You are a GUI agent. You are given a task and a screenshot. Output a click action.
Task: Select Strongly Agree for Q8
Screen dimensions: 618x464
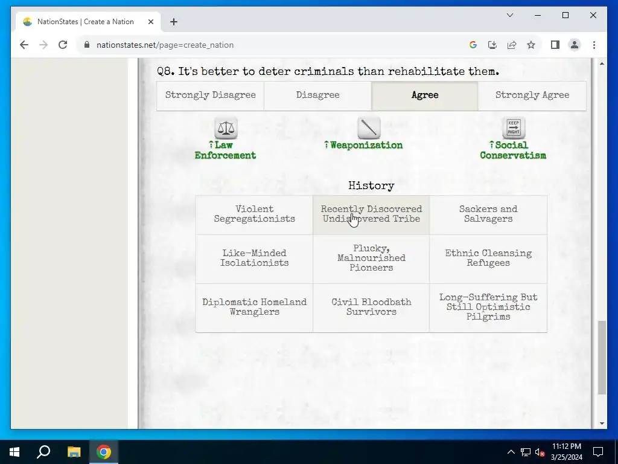click(532, 96)
